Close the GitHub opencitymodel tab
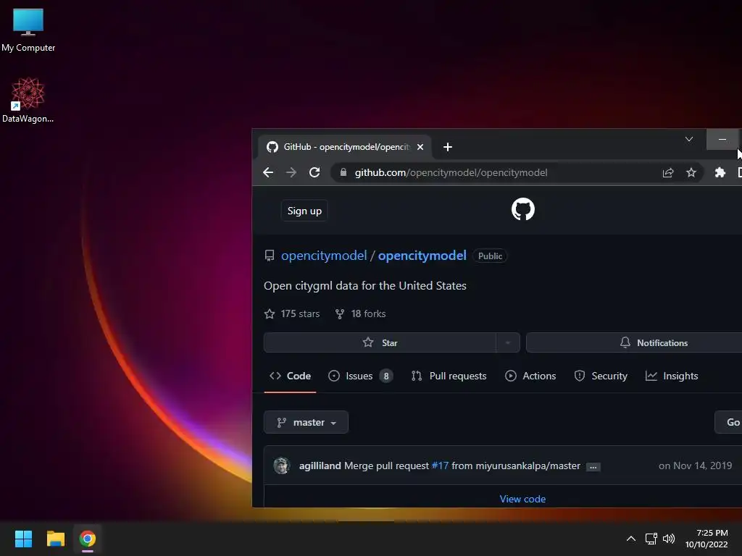The height and width of the screenshot is (556, 742). point(420,147)
